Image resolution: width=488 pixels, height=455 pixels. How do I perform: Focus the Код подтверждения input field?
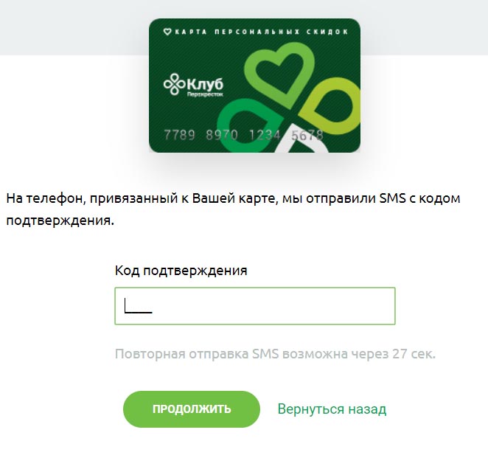click(255, 306)
